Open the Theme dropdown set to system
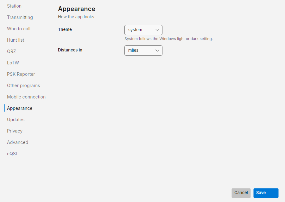This screenshot has height=202, width=285. [143, 30]
